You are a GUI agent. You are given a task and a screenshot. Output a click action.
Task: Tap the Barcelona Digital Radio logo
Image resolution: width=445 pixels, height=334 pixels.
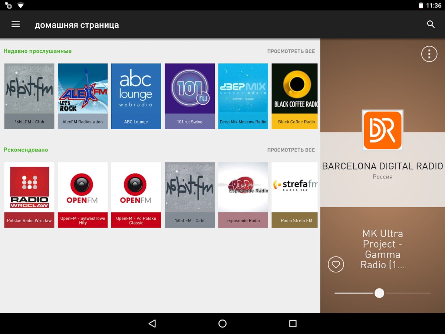(382, 130)
